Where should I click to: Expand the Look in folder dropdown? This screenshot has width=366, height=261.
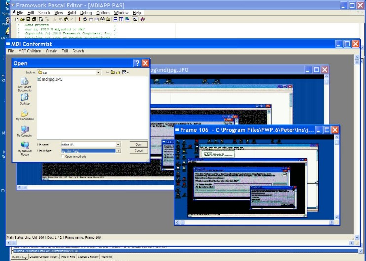point(99,72)
